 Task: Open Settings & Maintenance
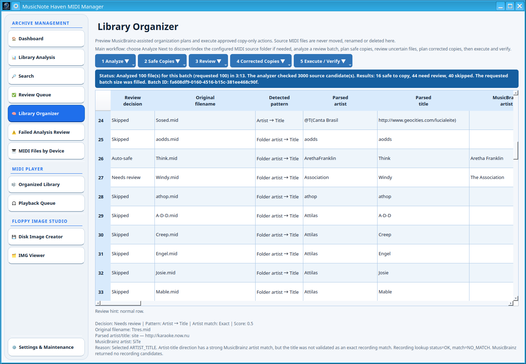point(46,347)
